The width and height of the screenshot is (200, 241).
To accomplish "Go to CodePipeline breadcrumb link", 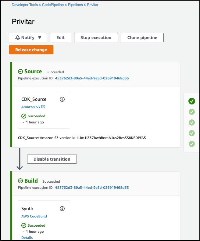I will click(x=53, y=5).
